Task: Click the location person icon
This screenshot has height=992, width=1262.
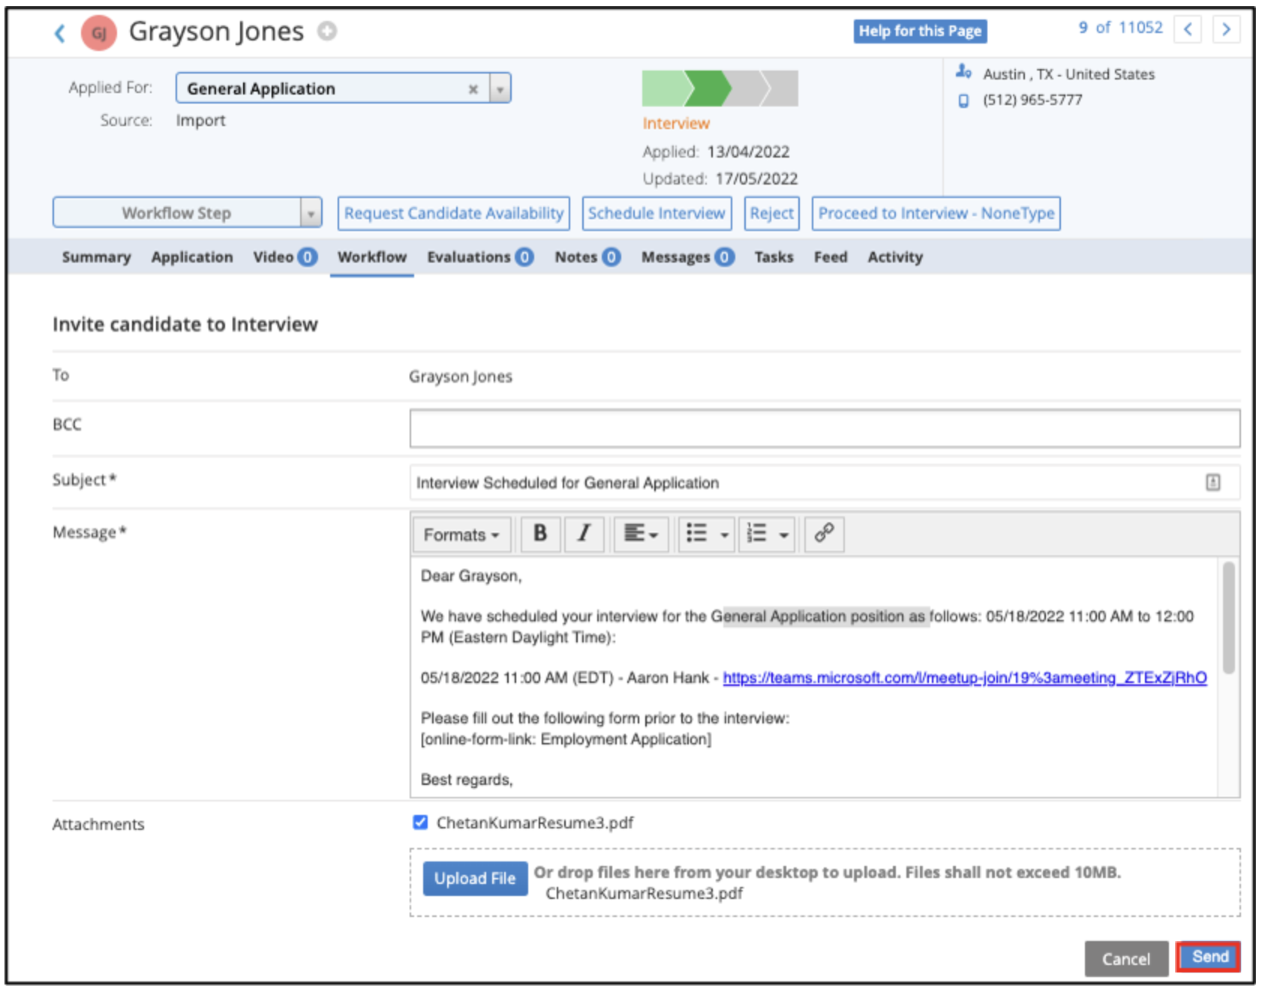Action: pyautogui.click(x=963, y=72)
